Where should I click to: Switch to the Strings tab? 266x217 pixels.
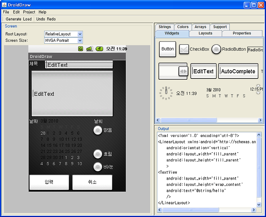[164, 27]
